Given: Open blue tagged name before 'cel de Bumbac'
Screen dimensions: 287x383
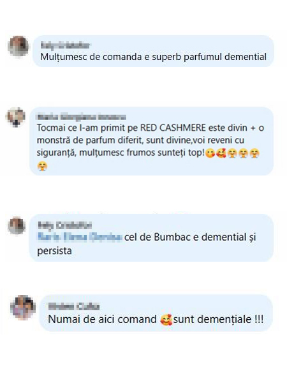Looking at the screenshot, I should tap(80, 237).
